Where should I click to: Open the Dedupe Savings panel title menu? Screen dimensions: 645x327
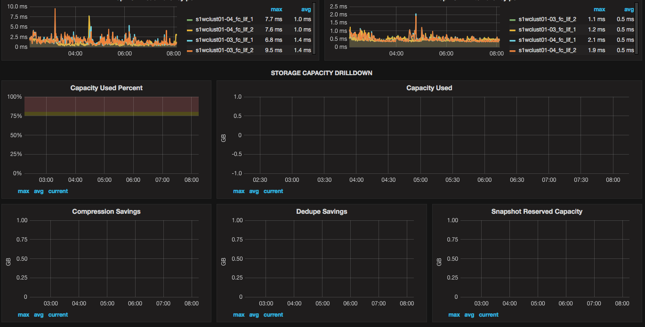pos(322,211)
